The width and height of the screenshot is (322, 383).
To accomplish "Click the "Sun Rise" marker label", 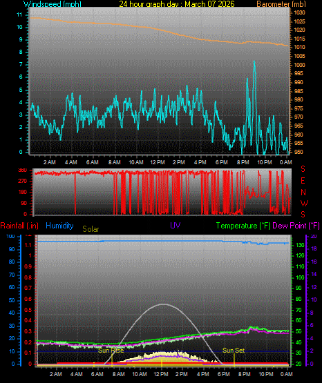I will [x=111, y=351].
